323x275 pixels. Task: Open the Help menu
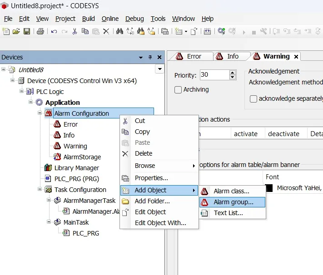[208, 19]
